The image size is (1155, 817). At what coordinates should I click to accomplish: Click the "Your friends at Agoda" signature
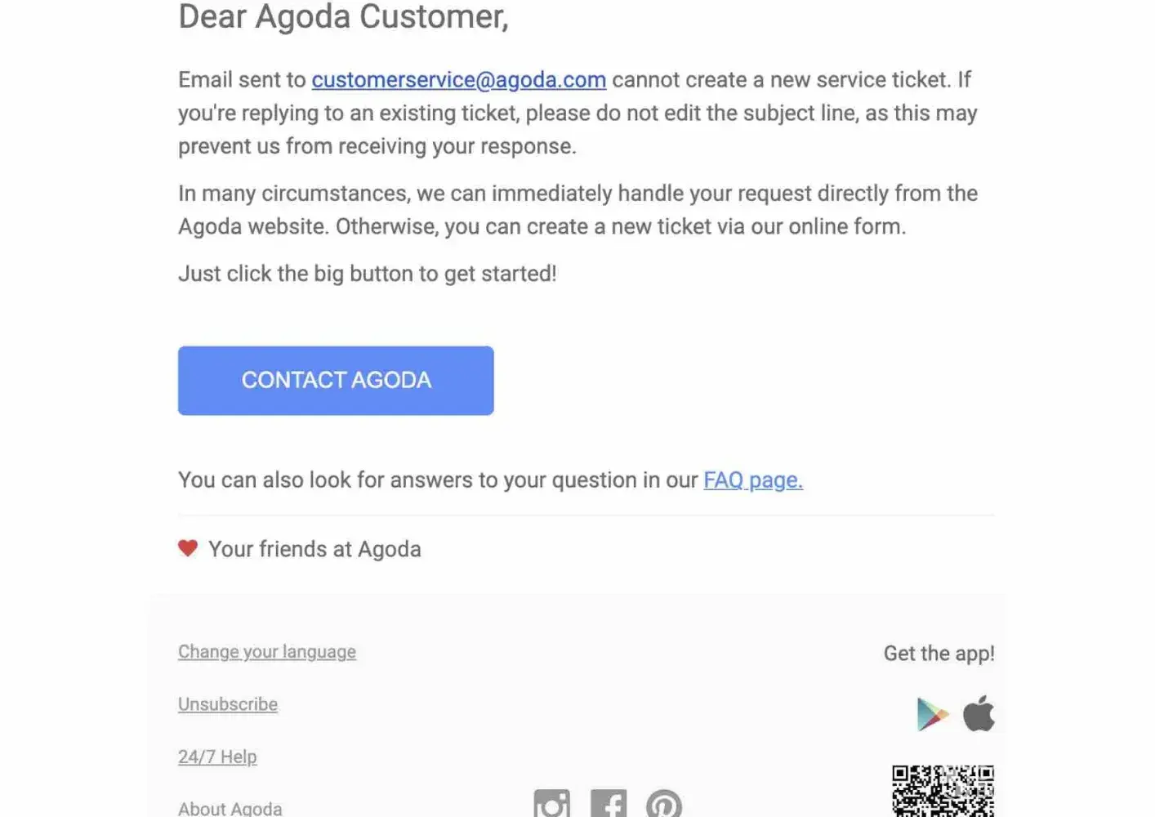coord(314,549)
